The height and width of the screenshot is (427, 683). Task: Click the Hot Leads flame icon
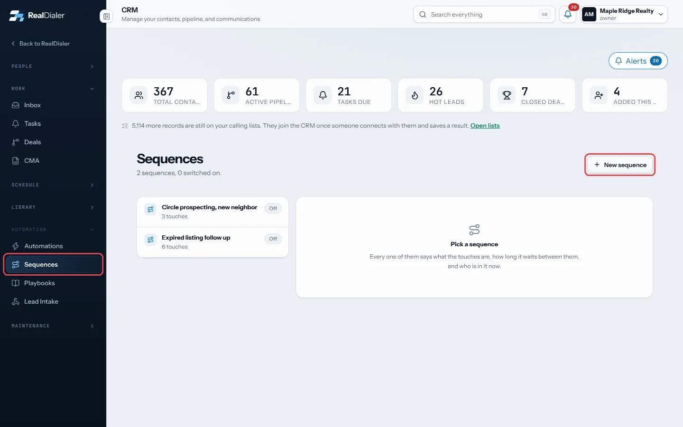(x=415, y=95)
